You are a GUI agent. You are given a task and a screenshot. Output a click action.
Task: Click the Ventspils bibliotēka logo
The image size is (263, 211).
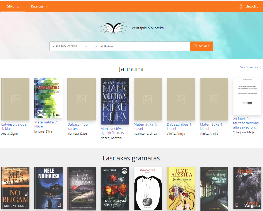coord(113,28)
